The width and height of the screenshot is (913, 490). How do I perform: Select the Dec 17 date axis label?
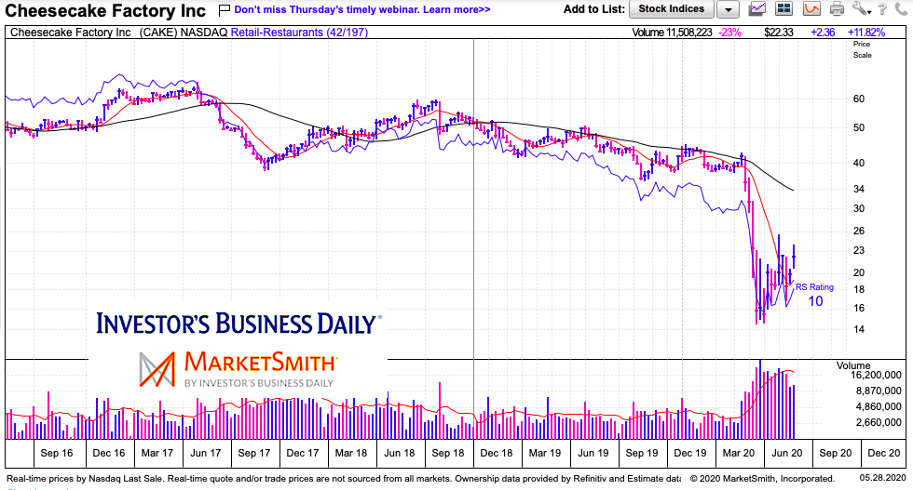click(x=302, y=453)
